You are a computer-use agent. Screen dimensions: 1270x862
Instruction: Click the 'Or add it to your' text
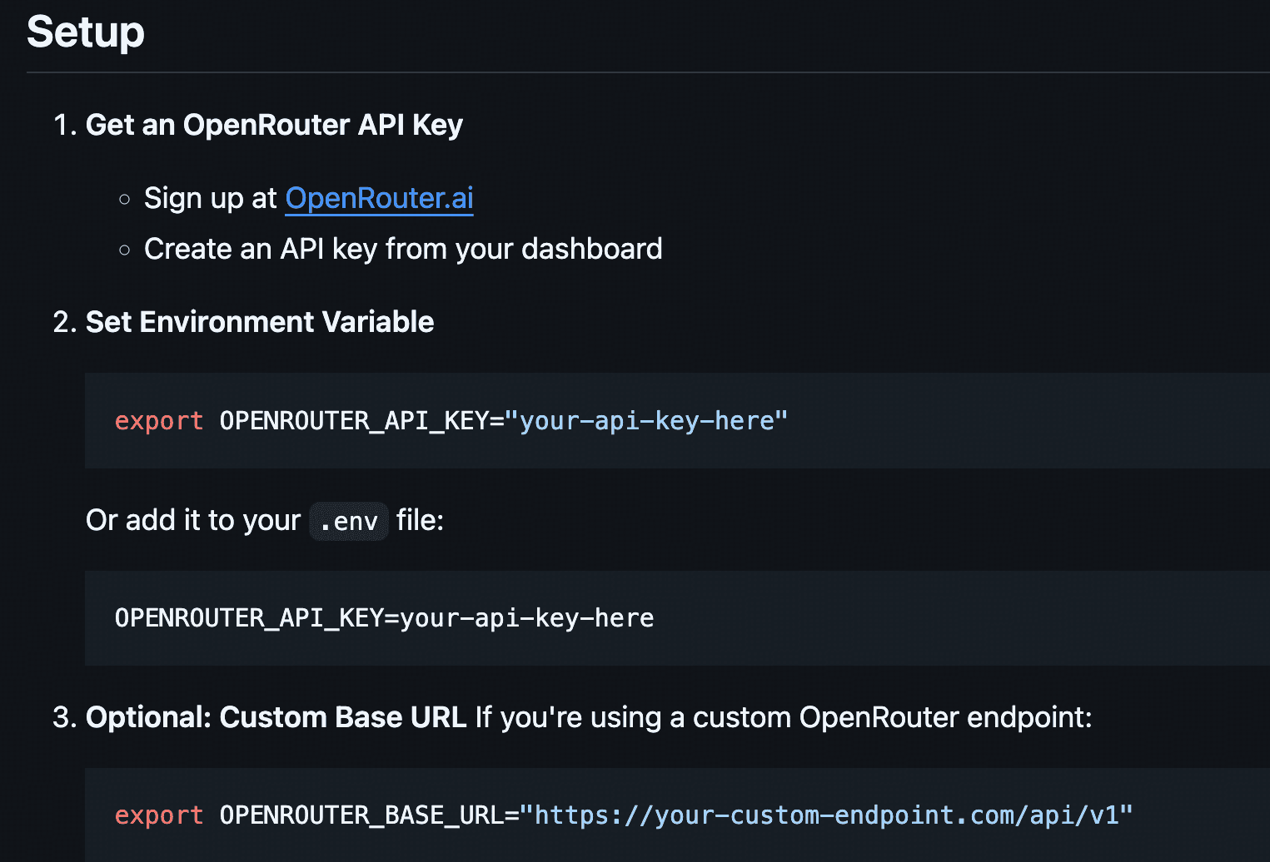(192, 520)
